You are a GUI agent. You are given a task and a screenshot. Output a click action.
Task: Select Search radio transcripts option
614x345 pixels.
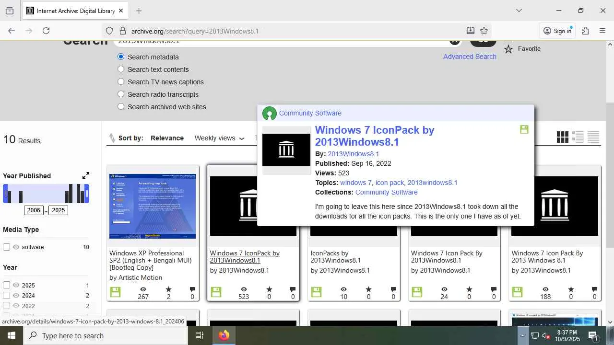pos(121,94)
